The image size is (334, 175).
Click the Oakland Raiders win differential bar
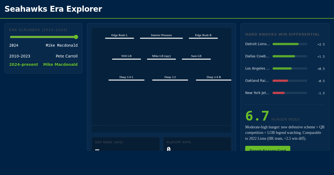(x=290, y=81)
